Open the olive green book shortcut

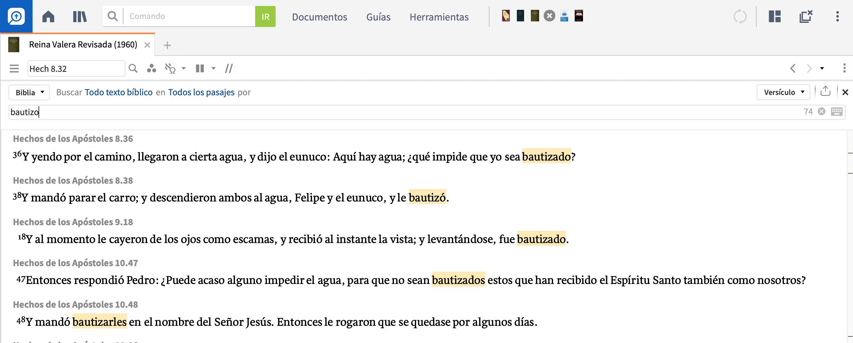[535, 15]
